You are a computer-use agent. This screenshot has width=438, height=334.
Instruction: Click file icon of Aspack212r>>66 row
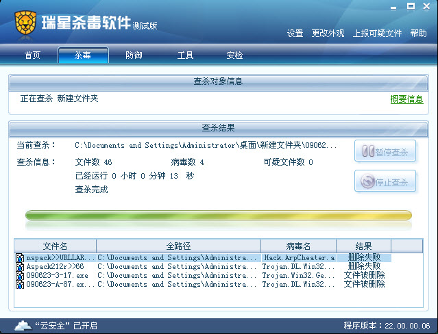click(x=20, y=267)
